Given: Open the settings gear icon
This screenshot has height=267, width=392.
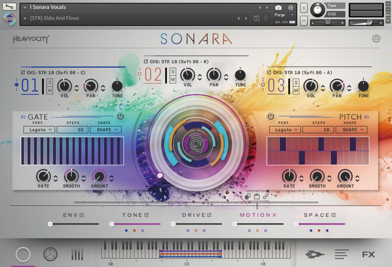Looking at the screenshot, I should 376,39.
